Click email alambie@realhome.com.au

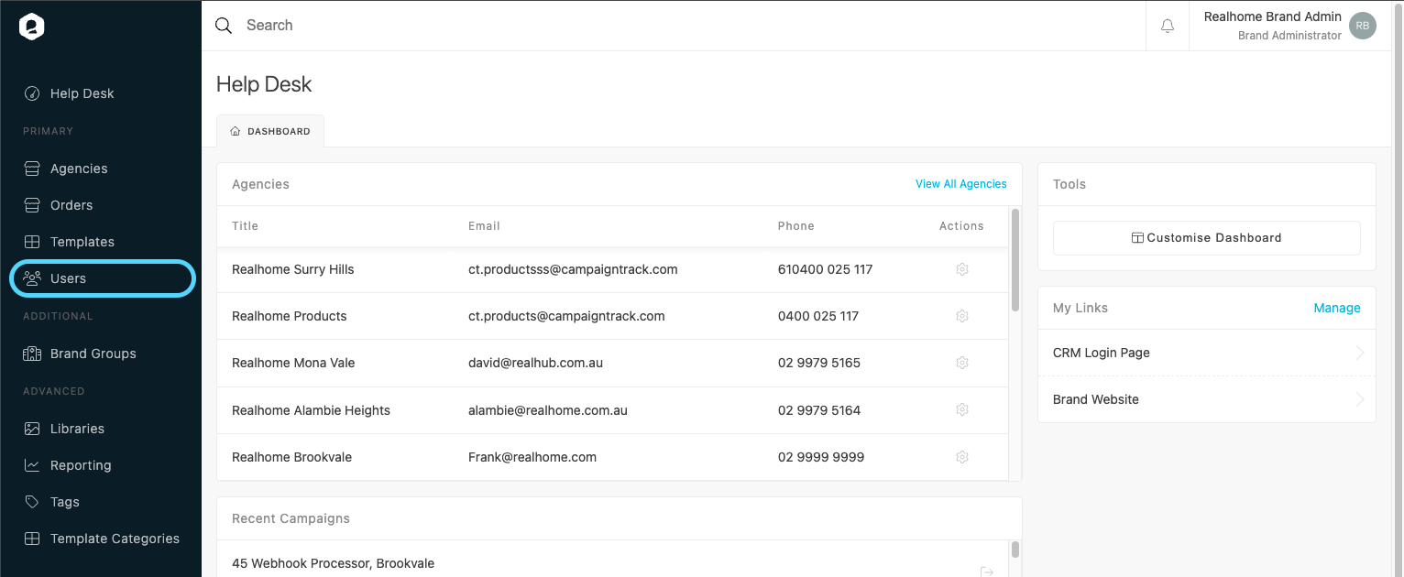[548, 410]
